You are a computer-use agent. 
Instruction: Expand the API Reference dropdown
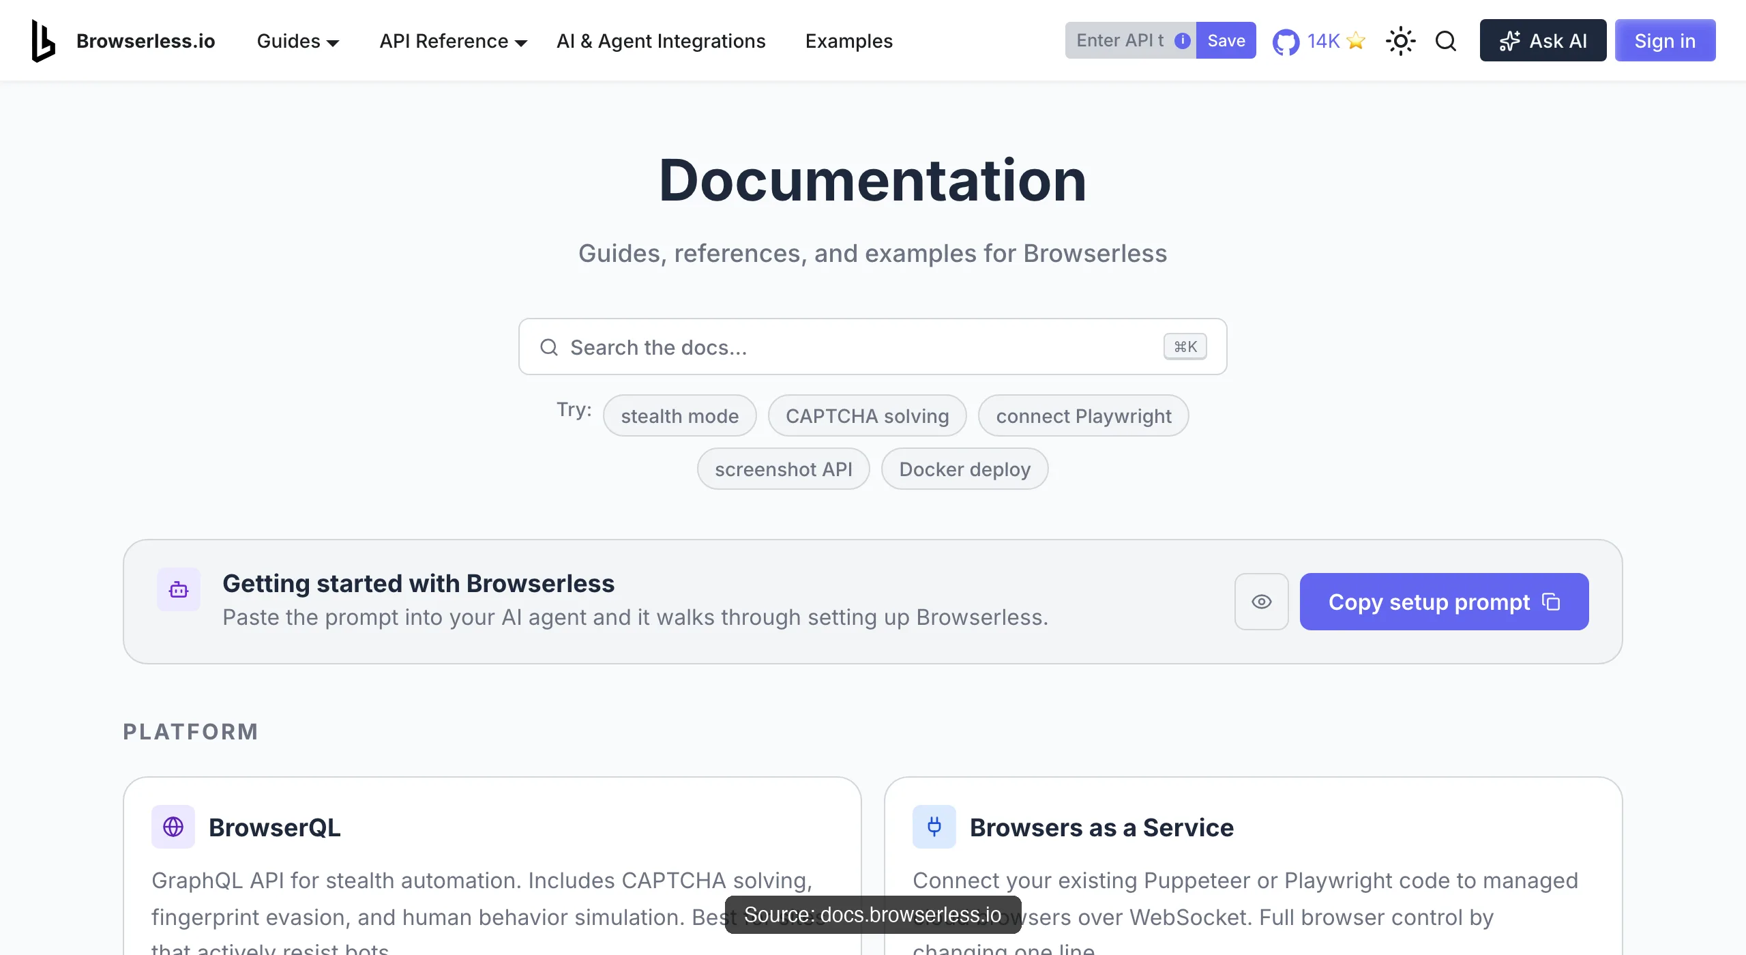[453, 41]
